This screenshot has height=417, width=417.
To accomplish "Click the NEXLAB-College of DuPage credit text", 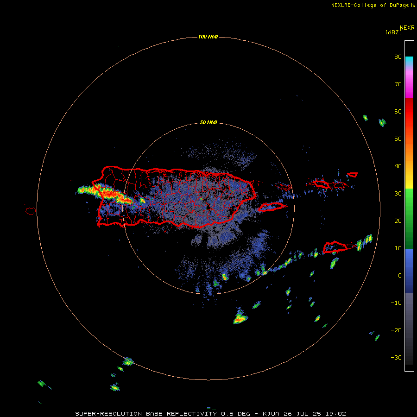I will (373, 5).
